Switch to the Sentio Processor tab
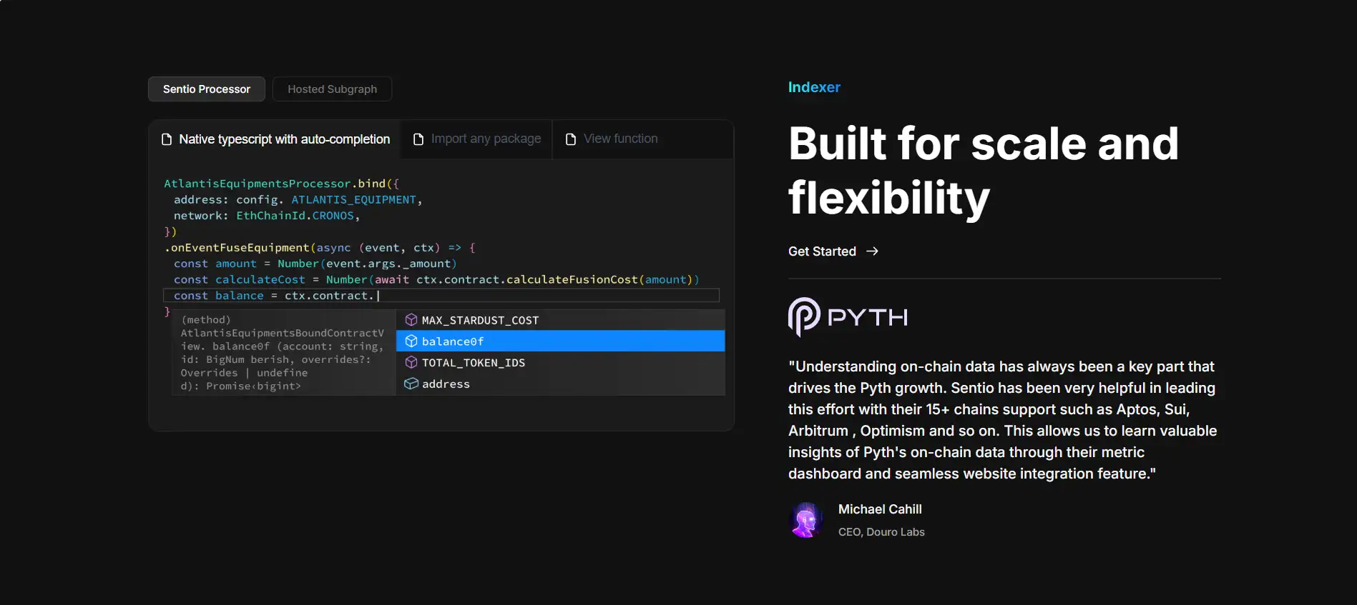 pos(206,89)
